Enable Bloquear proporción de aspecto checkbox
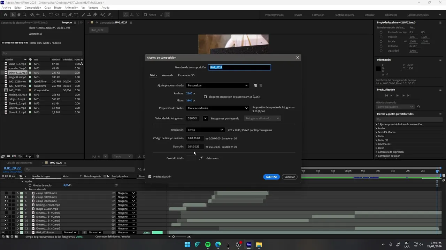 click(x=205, y=97)
